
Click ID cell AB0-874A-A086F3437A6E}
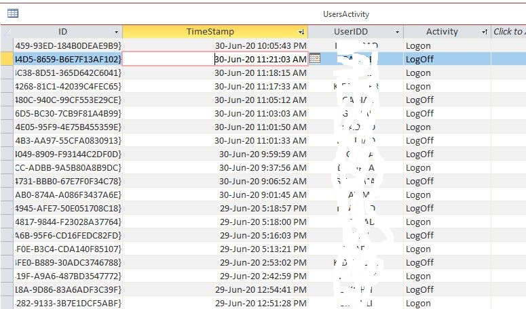(68, 194)
